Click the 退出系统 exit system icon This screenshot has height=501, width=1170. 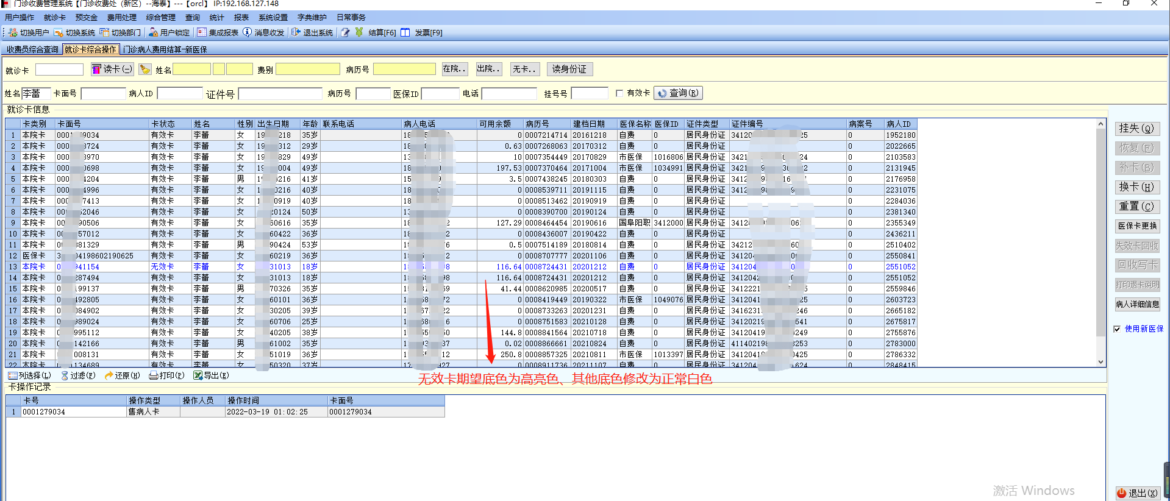(x=296, y=32)
